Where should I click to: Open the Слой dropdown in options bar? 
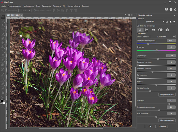[x=25, y=10]
